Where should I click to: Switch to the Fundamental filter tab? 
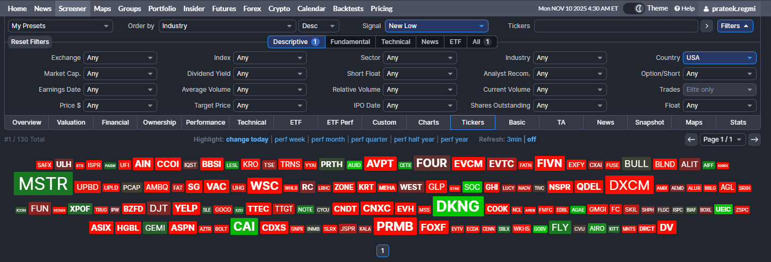point(350,42)
